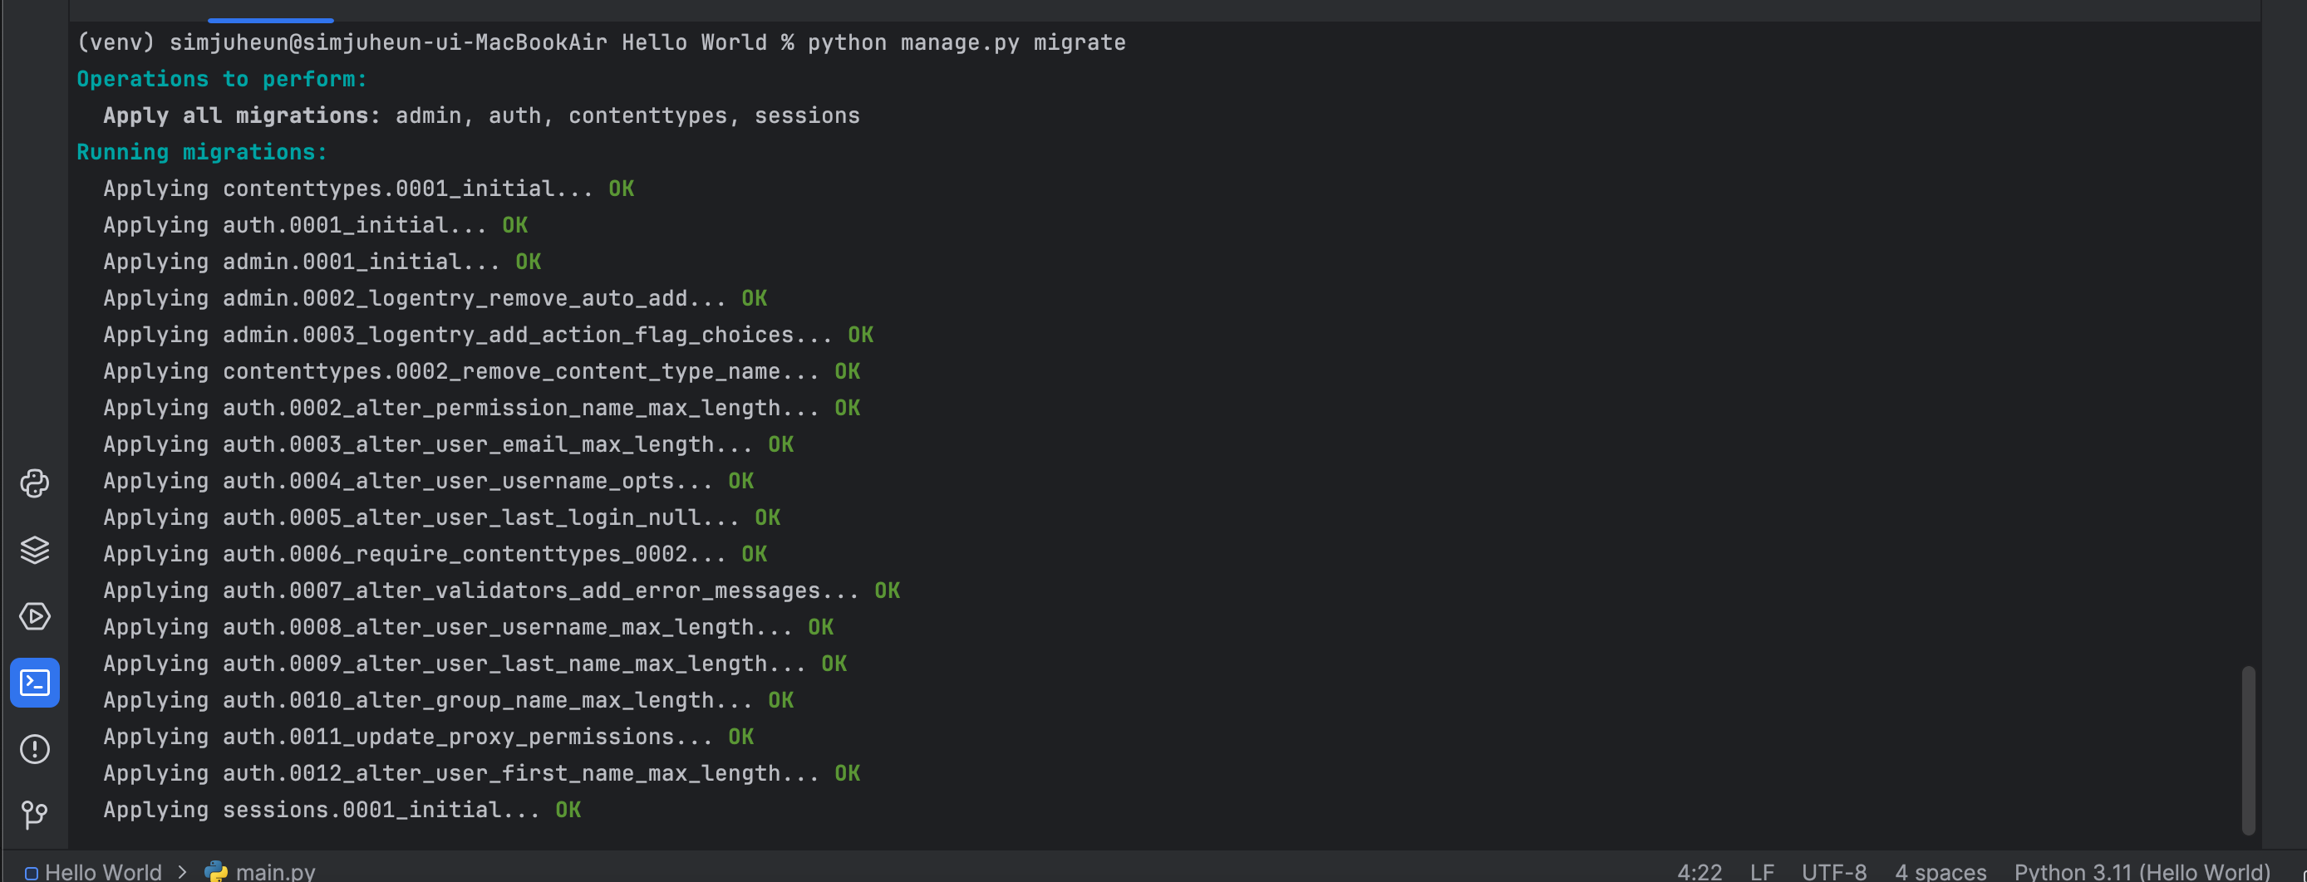
Task: Select the main.py breadcrumb
Action: coord(276,871)
